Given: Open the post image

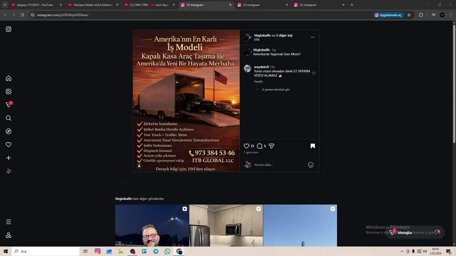Looking at the screenshot, I should tap(186, 101).
